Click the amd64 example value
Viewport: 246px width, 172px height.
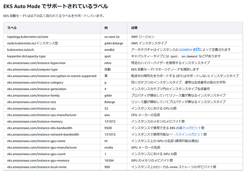(109, 50)
